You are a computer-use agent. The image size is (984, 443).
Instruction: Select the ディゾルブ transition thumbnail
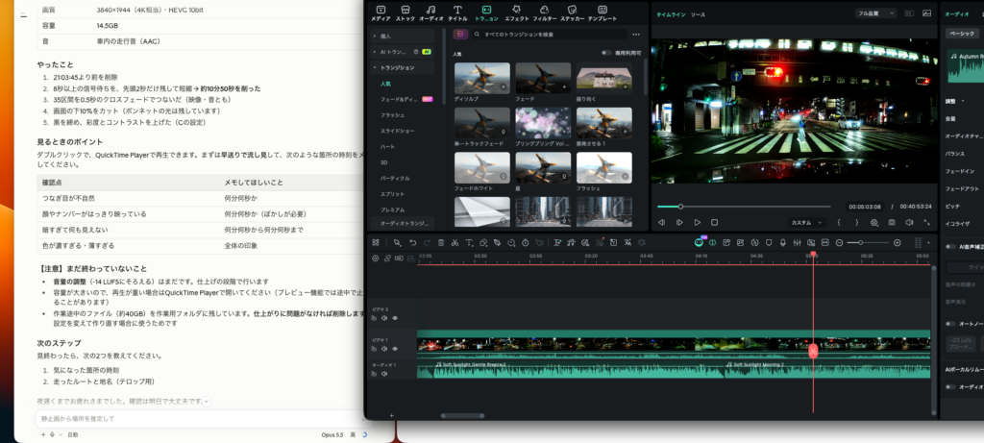(x=482, y=78)
